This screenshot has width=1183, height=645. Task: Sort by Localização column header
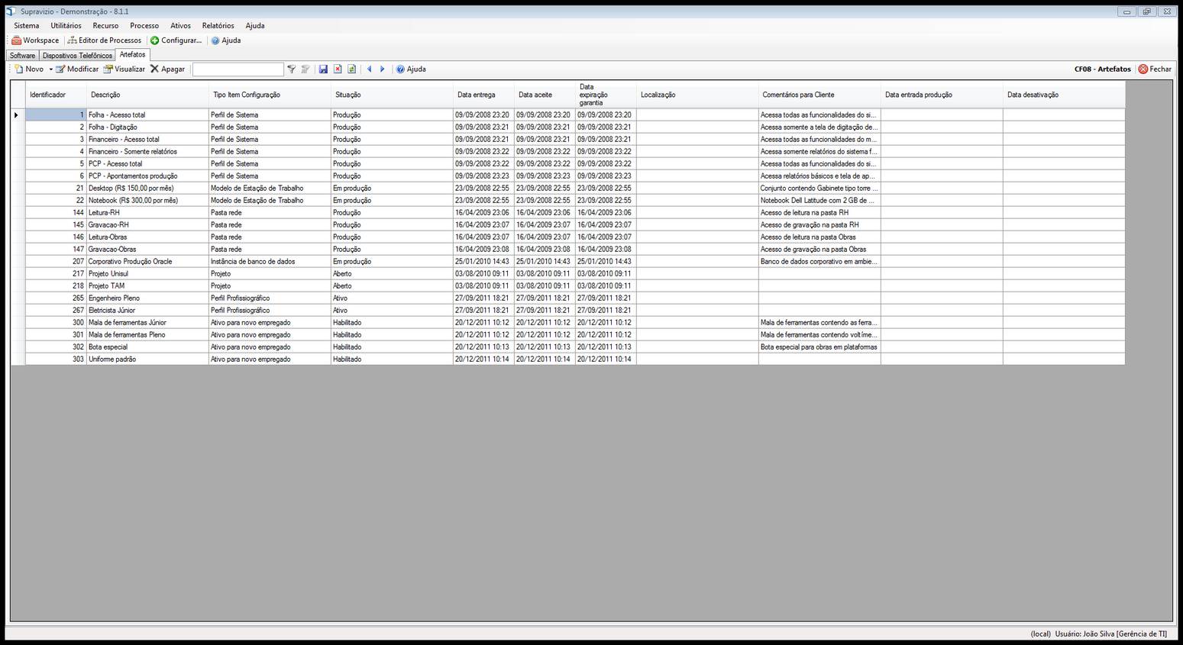click(697, 95)
